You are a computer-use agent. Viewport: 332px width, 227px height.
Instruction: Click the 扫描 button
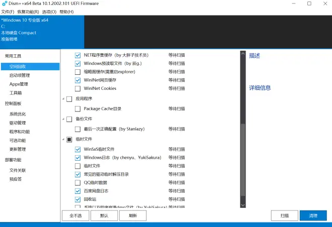coord(285,215)
